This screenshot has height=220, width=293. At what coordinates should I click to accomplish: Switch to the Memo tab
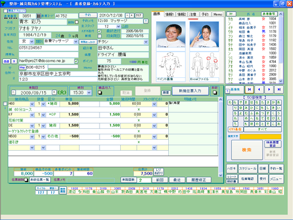tap(217, 14)
